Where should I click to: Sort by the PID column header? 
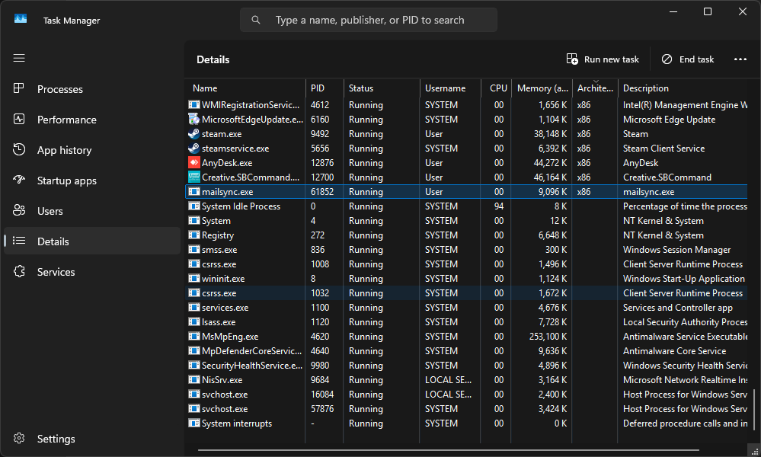coord(325,88)
